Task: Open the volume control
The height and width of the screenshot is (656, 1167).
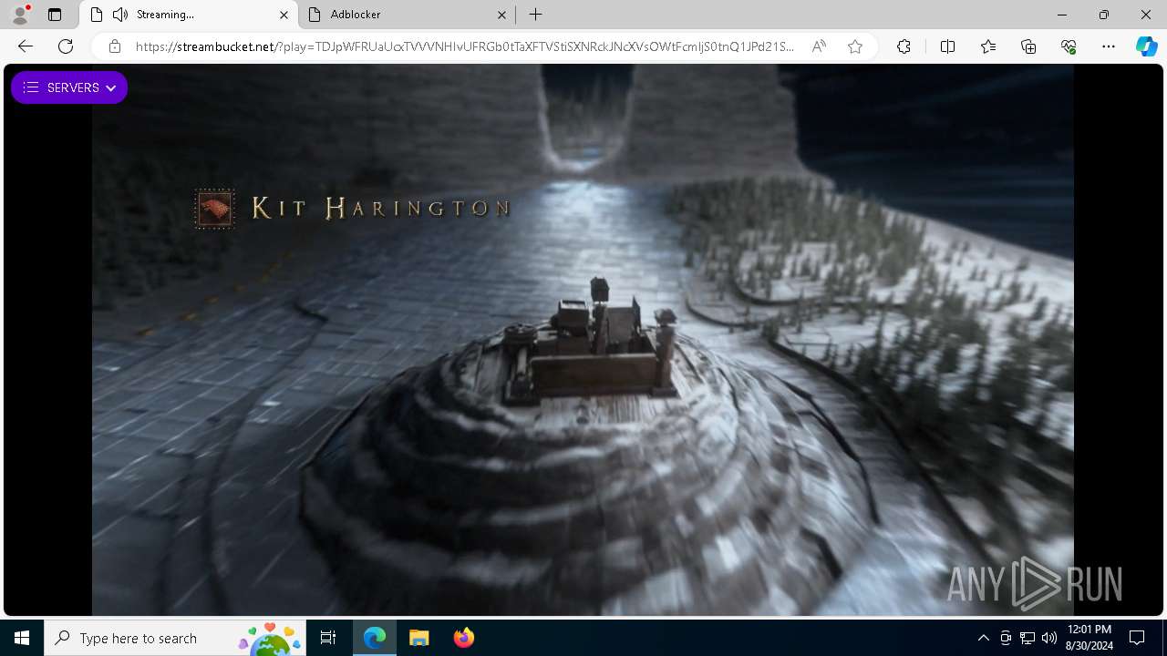Action: click(x=1049, y=638)
